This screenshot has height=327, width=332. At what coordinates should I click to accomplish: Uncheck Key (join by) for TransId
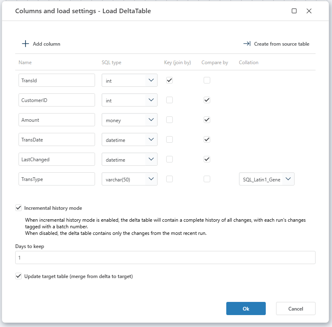tap(169, 80)
